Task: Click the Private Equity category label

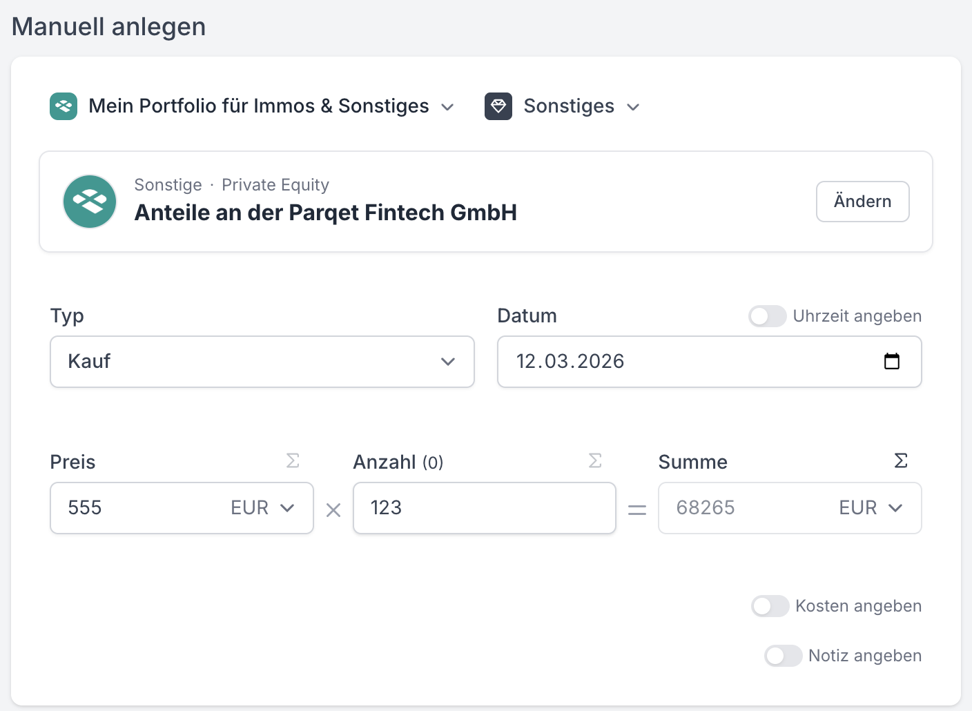Action: (x=275, y=185)
